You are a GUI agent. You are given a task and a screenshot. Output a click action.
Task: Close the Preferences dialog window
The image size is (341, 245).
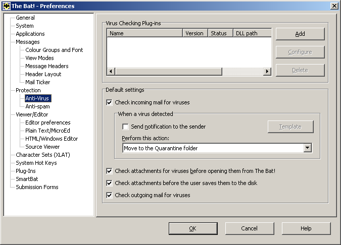pos(334,6)
